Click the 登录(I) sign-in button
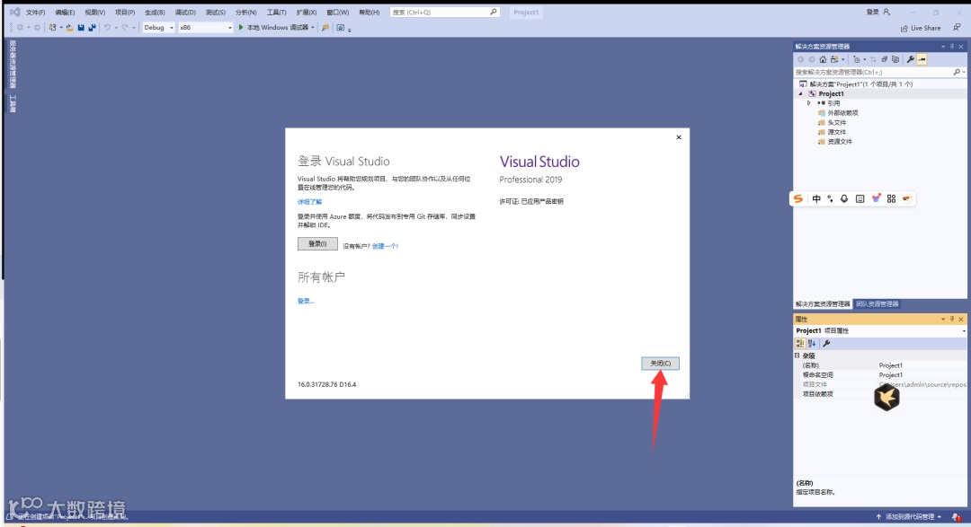The height and width of the screenshot is (527, 971). [x=317, y=243]
